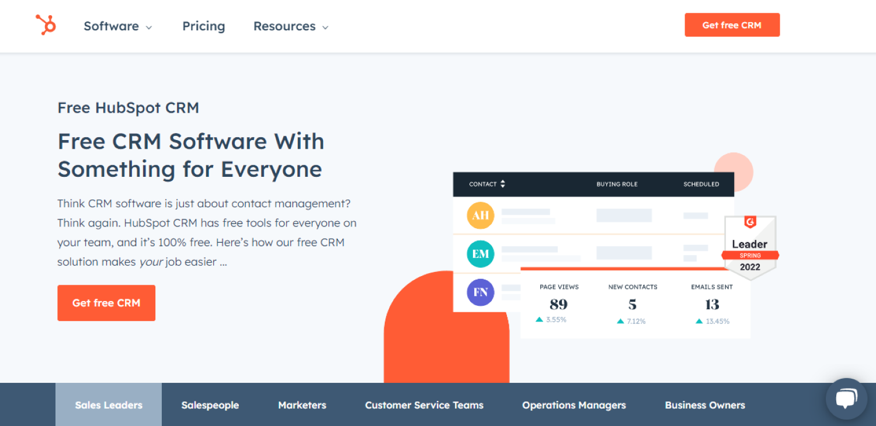This screenshot has width=876, height=426.
Task: Click the 13.45% emails sent change
Action: 712,321
